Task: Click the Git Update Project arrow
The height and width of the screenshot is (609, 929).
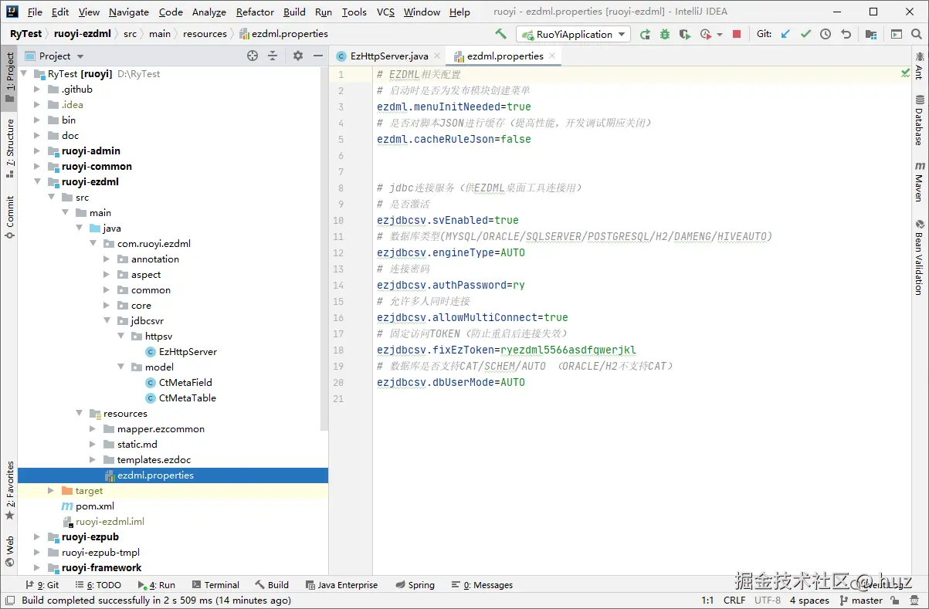Action: point(786,34)
